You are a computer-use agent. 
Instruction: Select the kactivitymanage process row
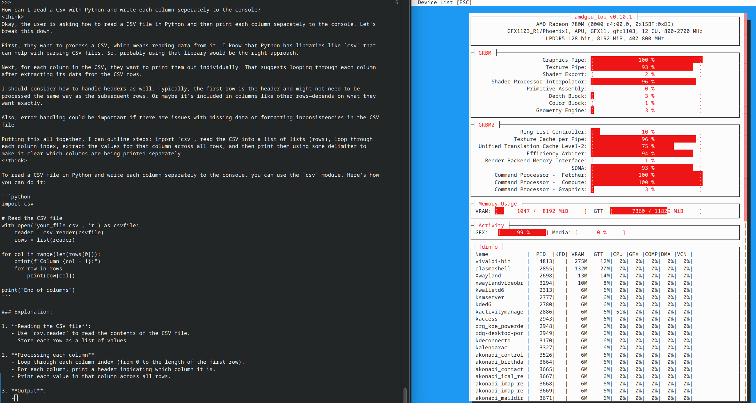499,312
